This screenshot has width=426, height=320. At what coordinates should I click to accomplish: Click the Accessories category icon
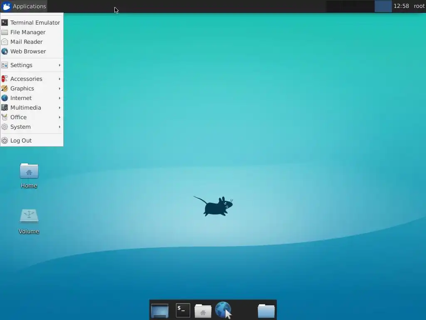[5, 79]
